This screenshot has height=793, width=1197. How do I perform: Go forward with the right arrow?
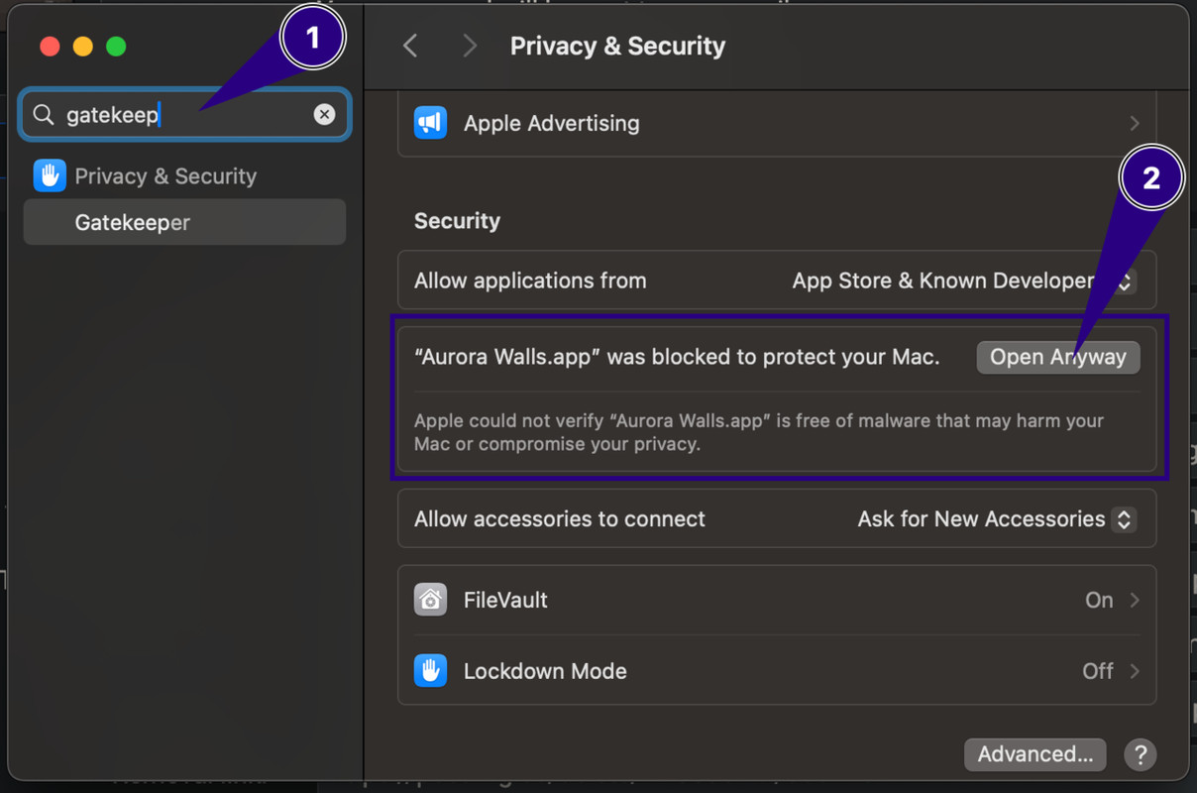(x=470, y=46)
